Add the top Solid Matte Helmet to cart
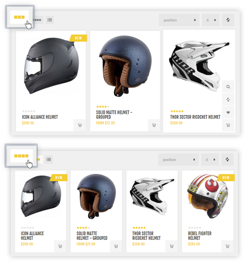The height and width of the screenshot is (266, 246). point(154,125)
